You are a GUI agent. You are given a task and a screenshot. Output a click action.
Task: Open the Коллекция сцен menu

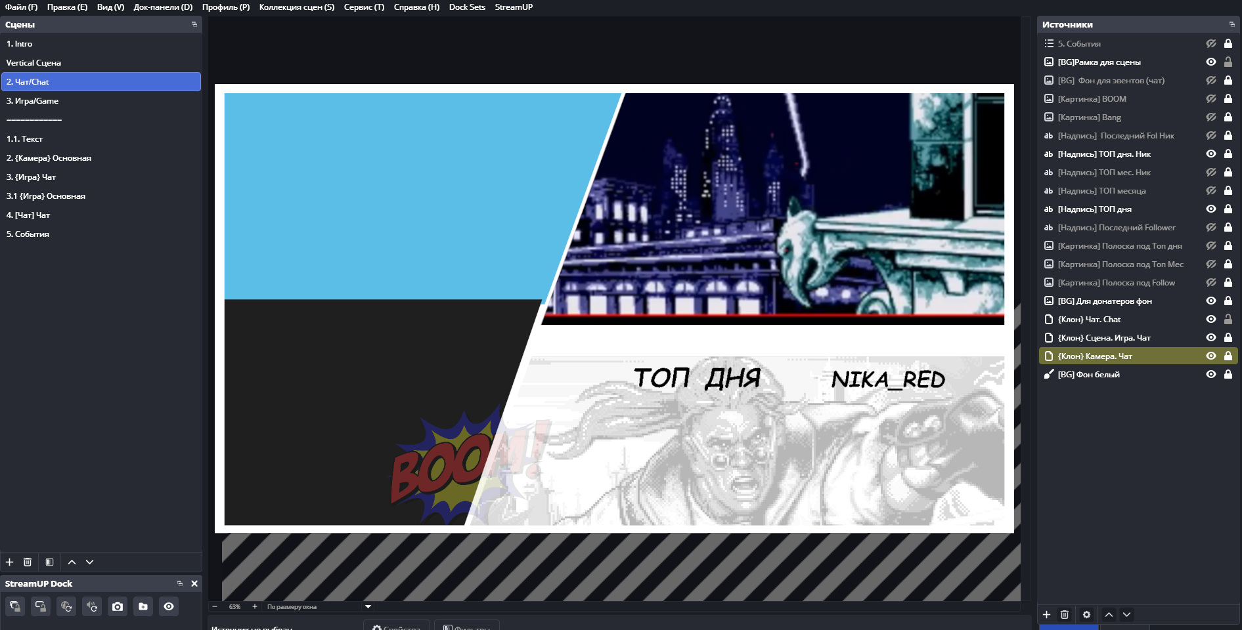click(296, 7)
